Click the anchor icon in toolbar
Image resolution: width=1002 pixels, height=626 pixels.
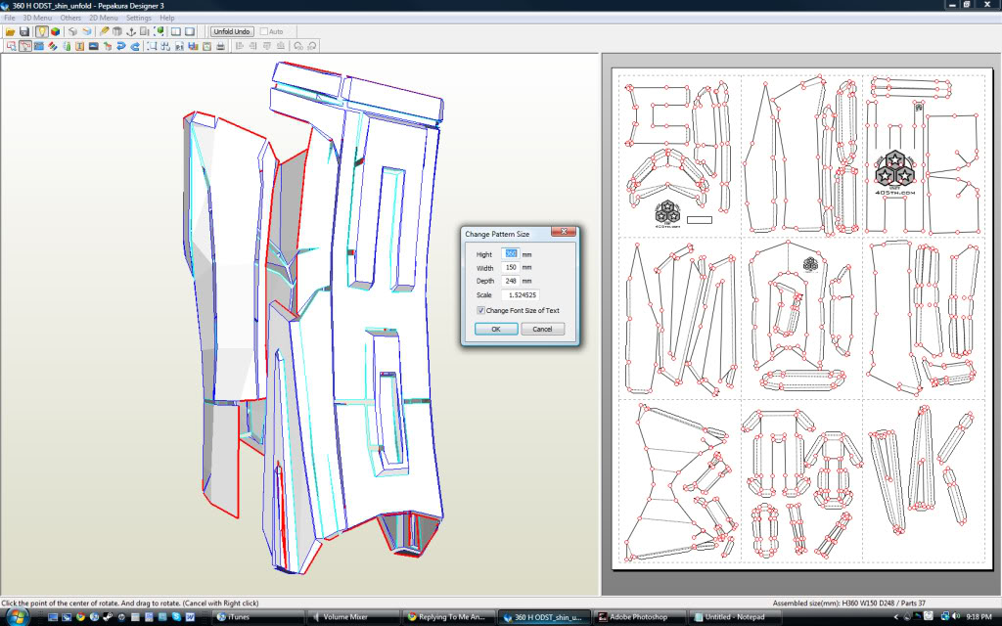pos(131,31)
